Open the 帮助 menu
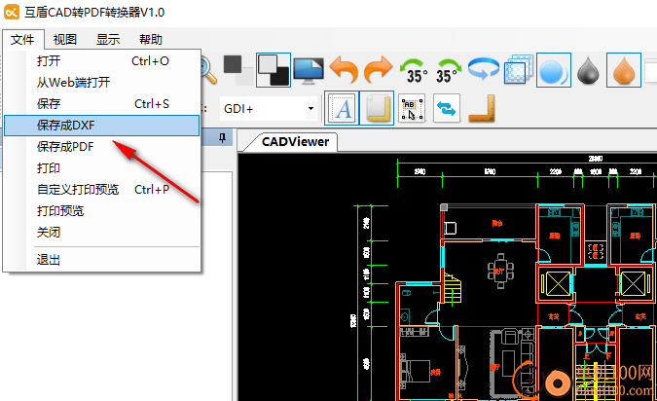This screenshot has height=401, width=657. (x=151, y=39)
